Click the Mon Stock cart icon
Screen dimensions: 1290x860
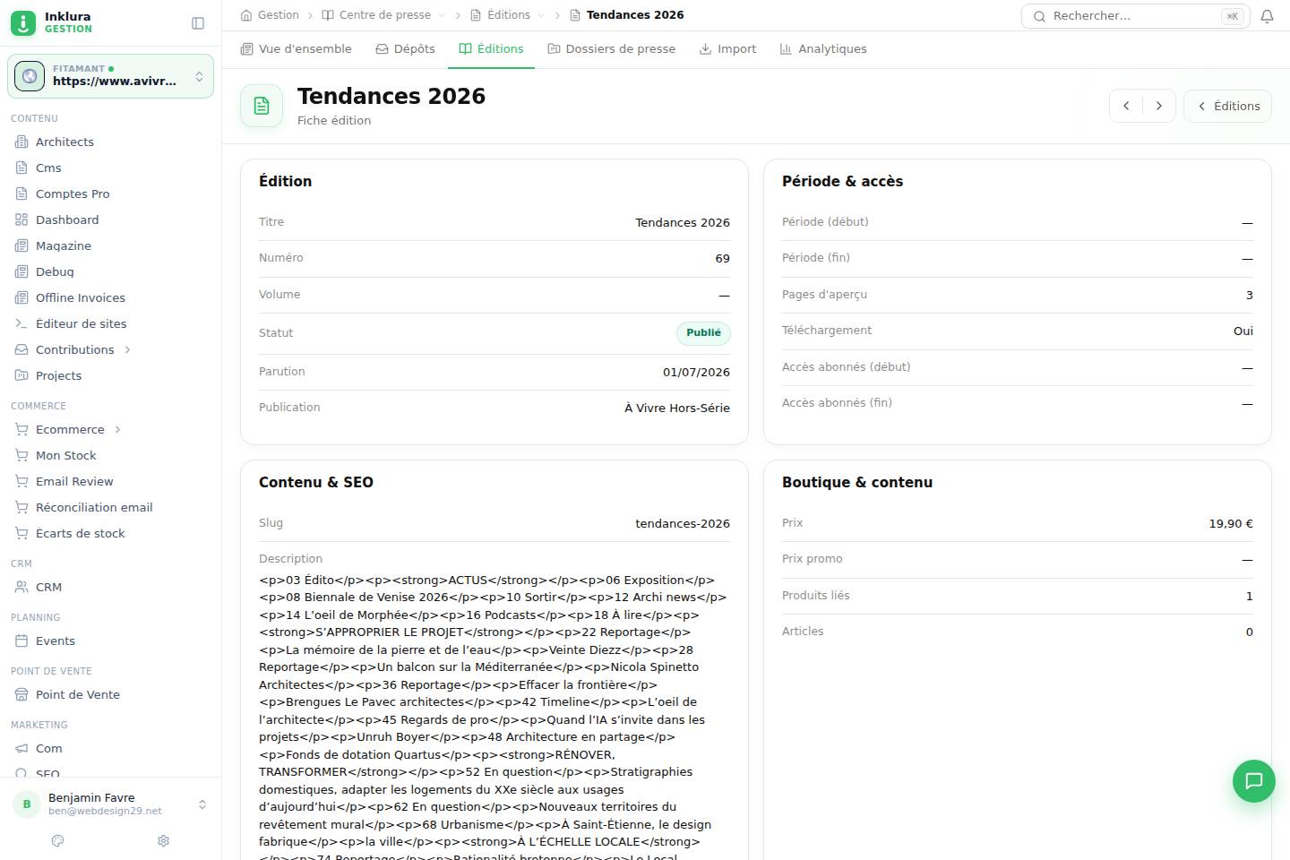(x=21, y=455)
